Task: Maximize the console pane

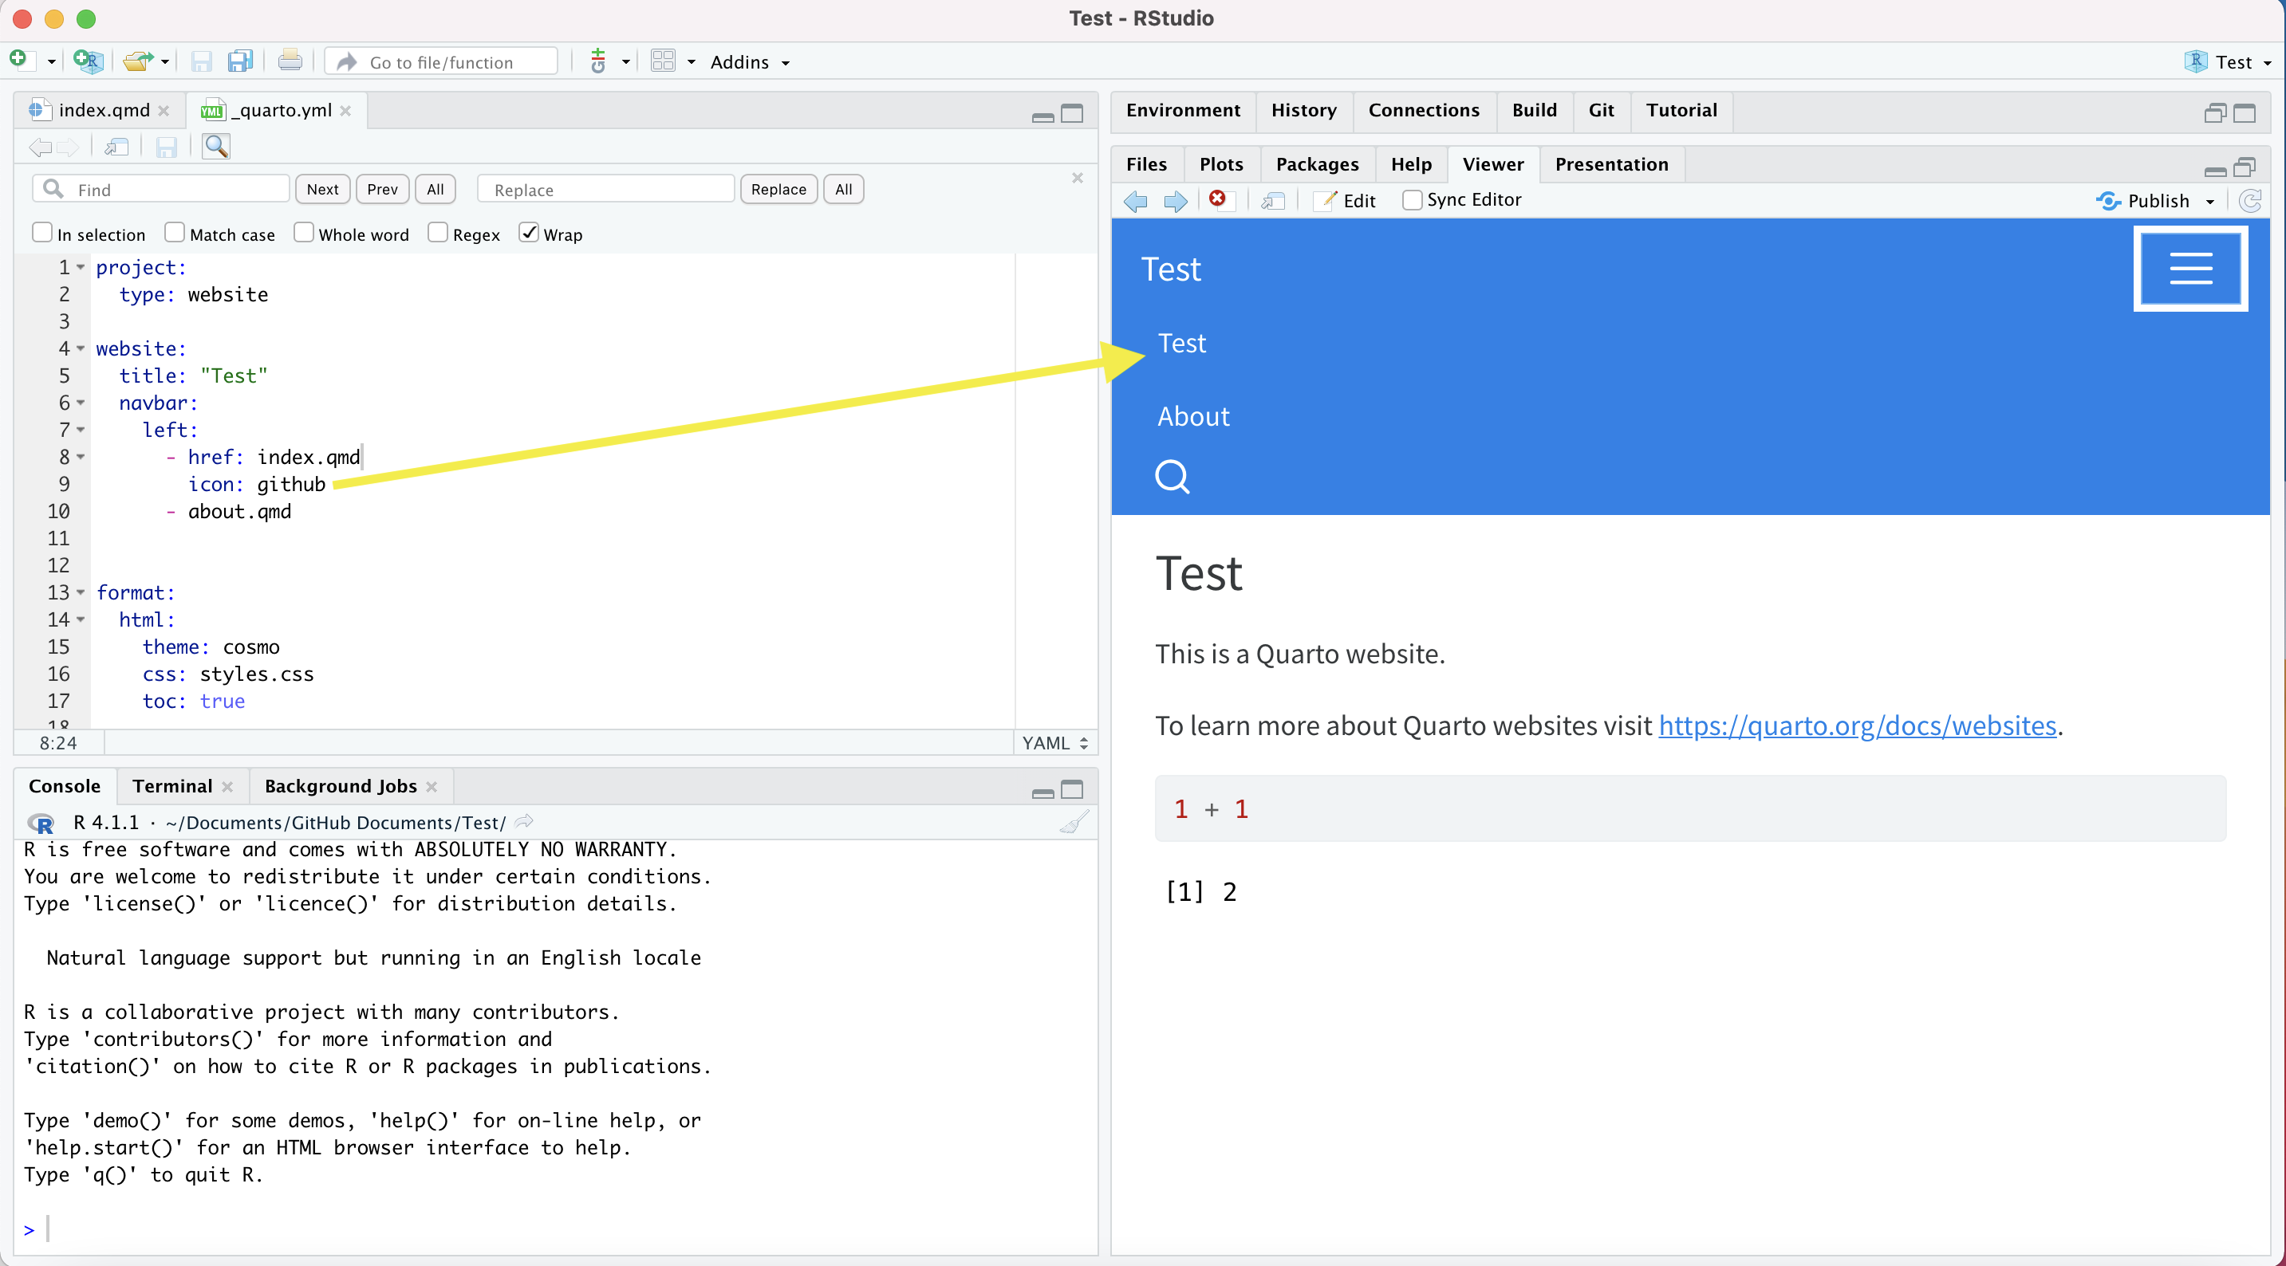Action: point(1072,789)
